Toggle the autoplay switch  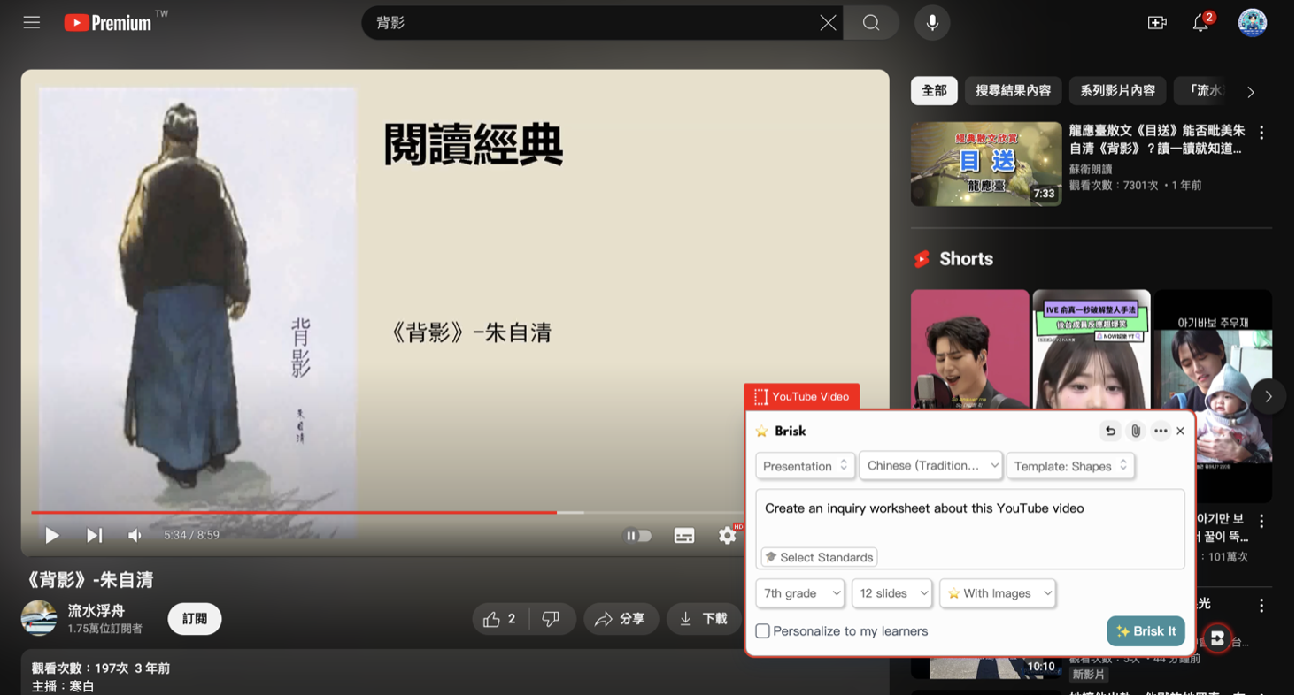pyautogui.click(x=637, y=535)
